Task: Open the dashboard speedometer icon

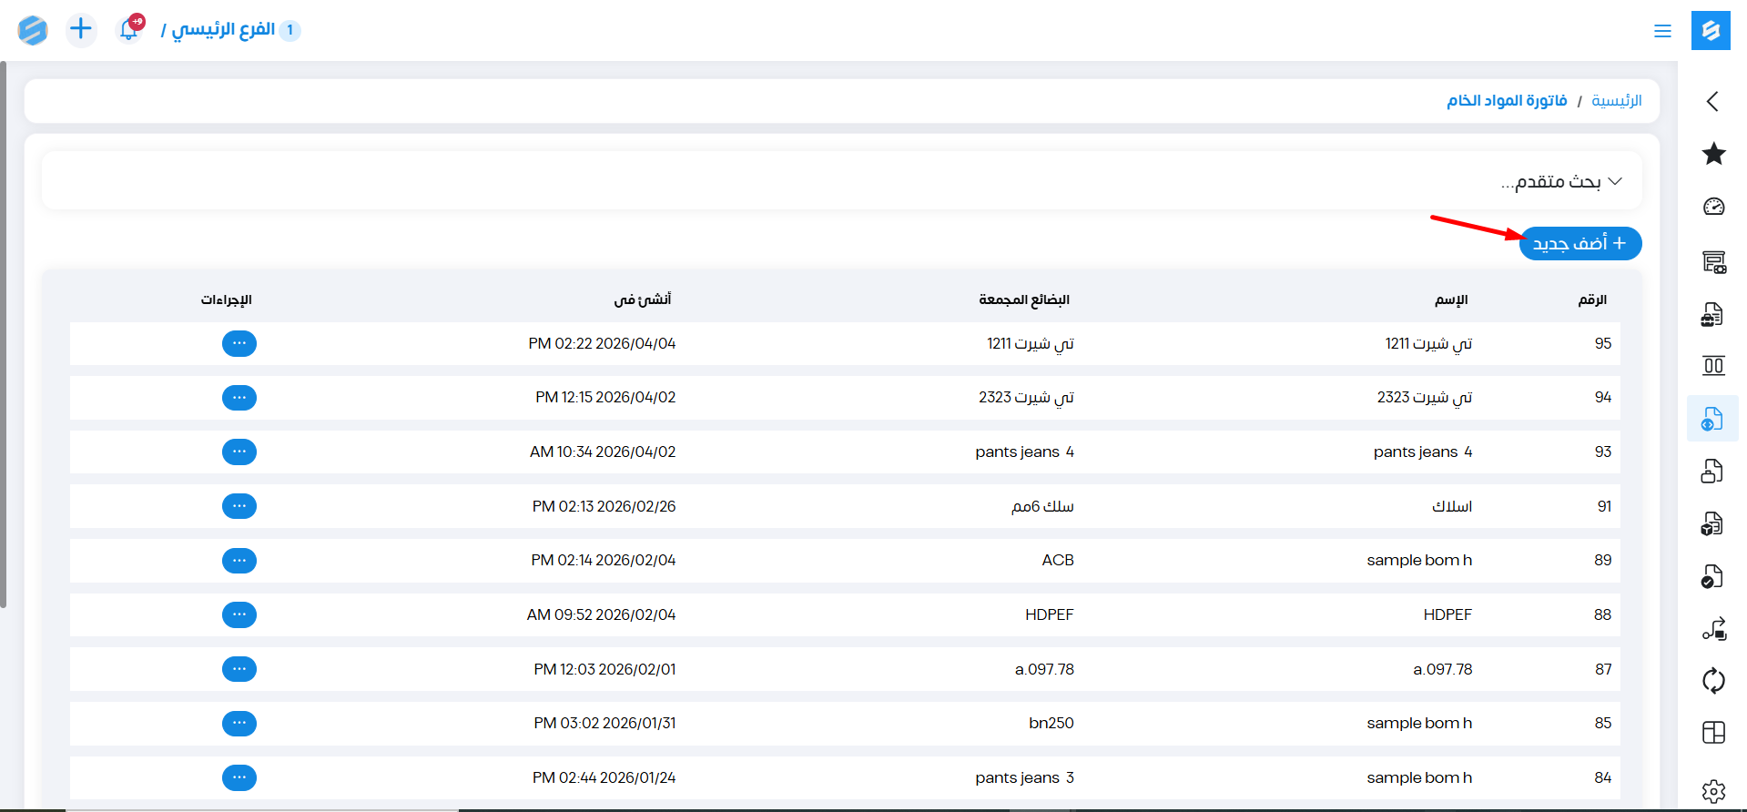Action: [1713, 207]
